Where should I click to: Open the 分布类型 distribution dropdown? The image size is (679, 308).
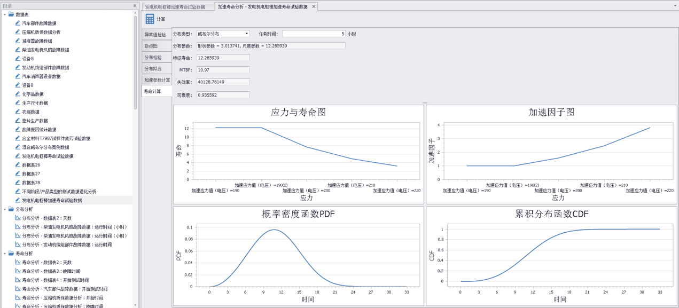pyautogui.click(x=247, y=33)
